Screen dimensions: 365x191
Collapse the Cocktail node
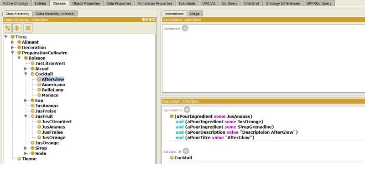[26, 74]
